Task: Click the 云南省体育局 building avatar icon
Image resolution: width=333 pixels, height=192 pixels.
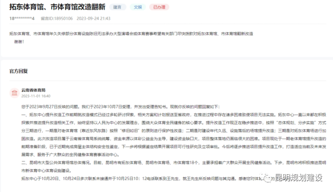Action: coord(13,92)
